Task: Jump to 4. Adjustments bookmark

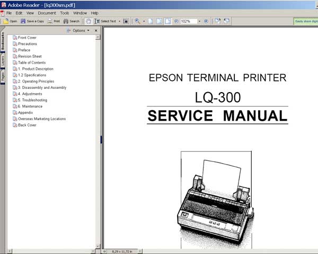Action: [x=30, y=94]
